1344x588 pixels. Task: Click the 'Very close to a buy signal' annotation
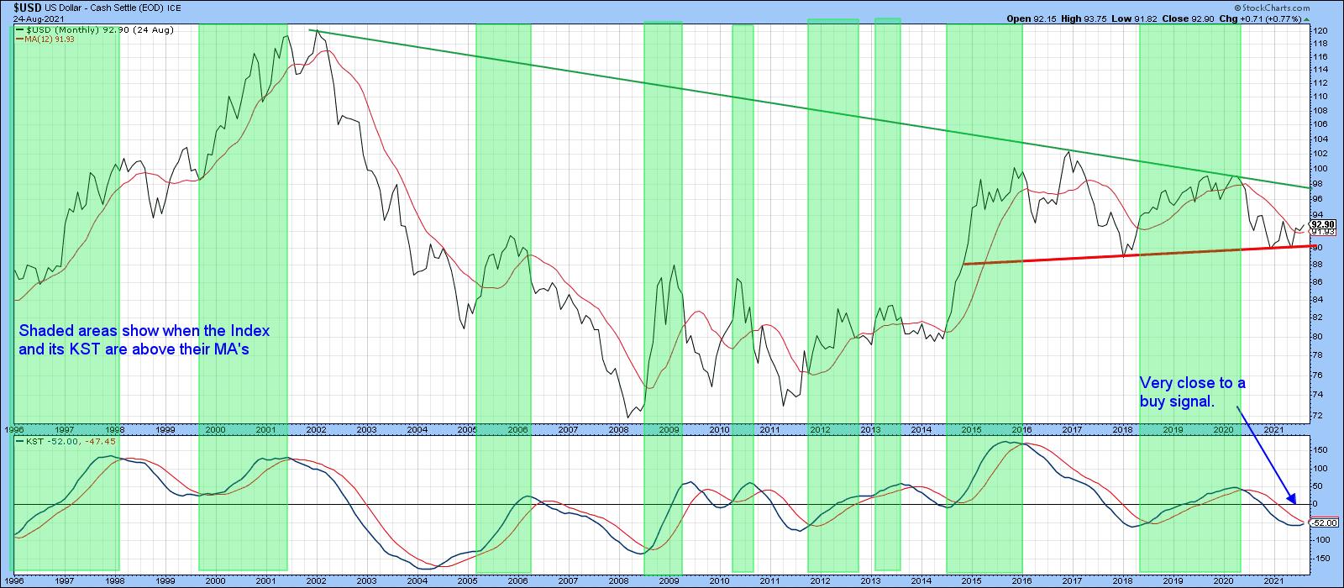coord(1192,392)
